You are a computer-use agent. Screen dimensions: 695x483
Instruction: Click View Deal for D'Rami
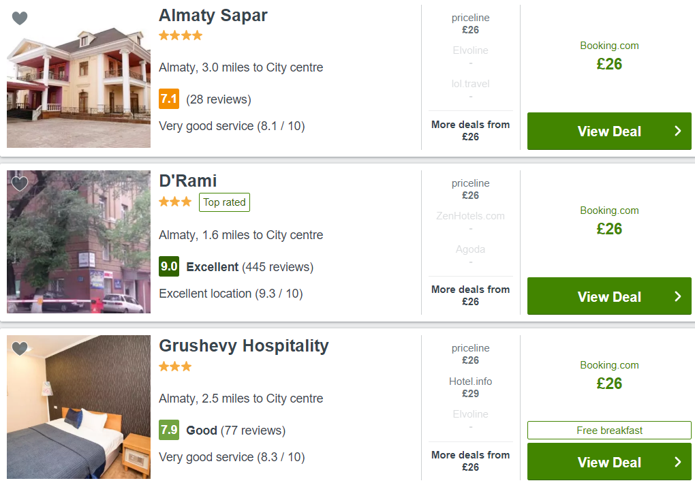coord(609,296)
